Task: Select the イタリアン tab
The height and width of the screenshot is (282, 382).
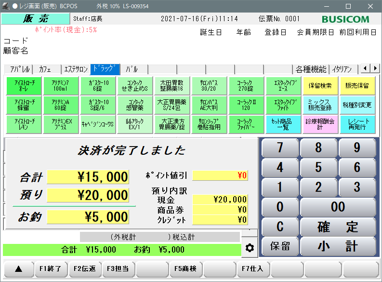Action: [x=345, y=69]
